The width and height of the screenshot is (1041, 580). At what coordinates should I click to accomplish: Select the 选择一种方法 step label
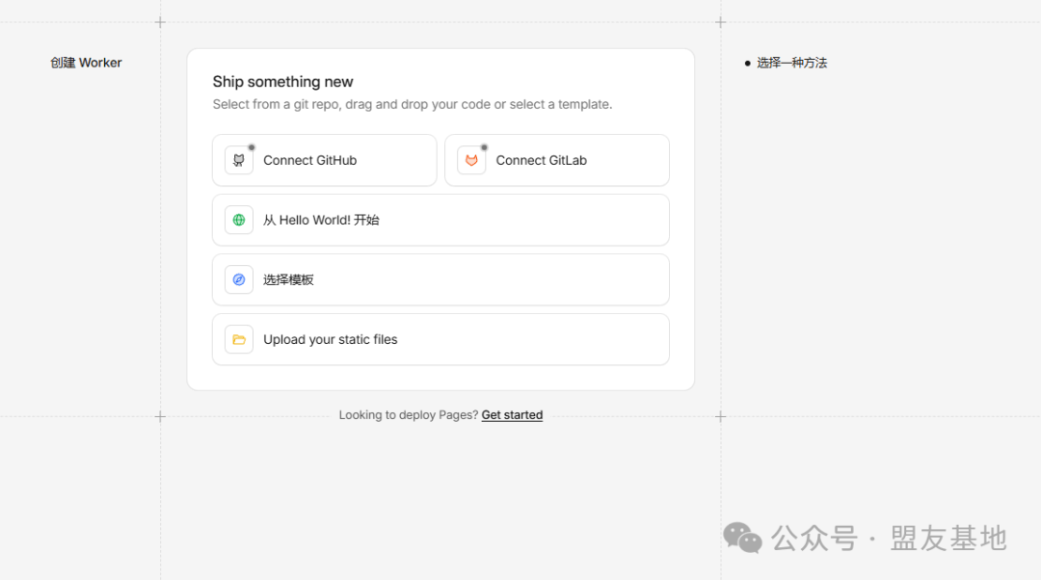tap(791, 63)
